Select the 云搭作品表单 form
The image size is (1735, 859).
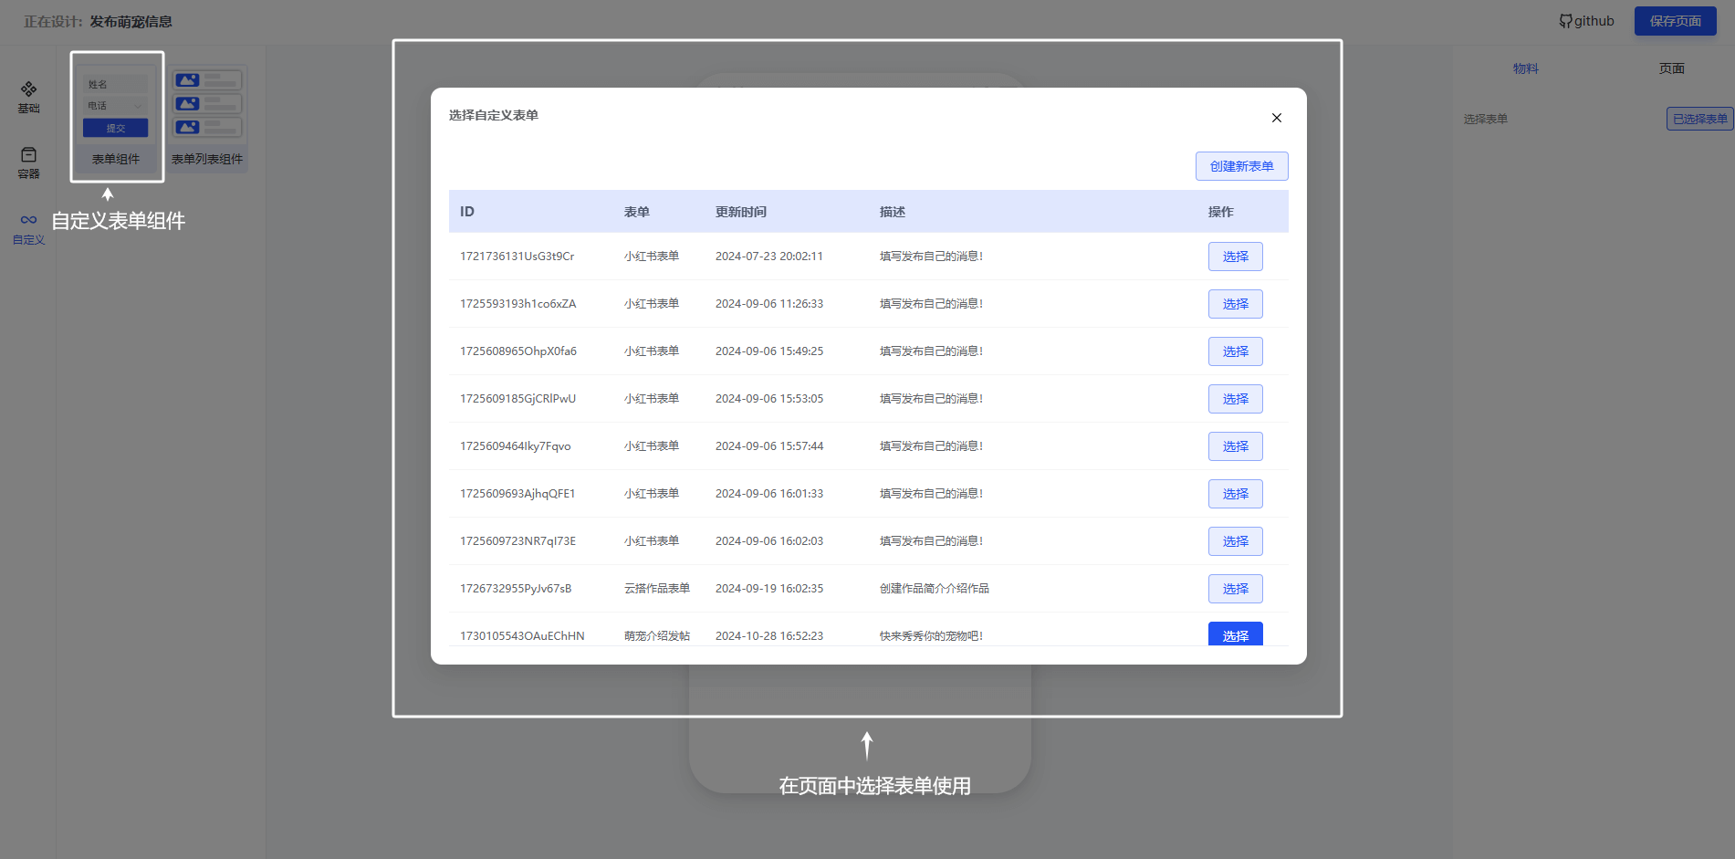coord(1235,589)
